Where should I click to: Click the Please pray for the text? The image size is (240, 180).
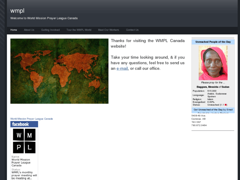[213, 83]
